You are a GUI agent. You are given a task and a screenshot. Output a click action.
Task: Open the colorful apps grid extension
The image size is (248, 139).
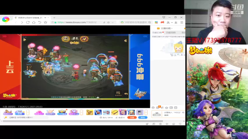(x=156, y=22)
